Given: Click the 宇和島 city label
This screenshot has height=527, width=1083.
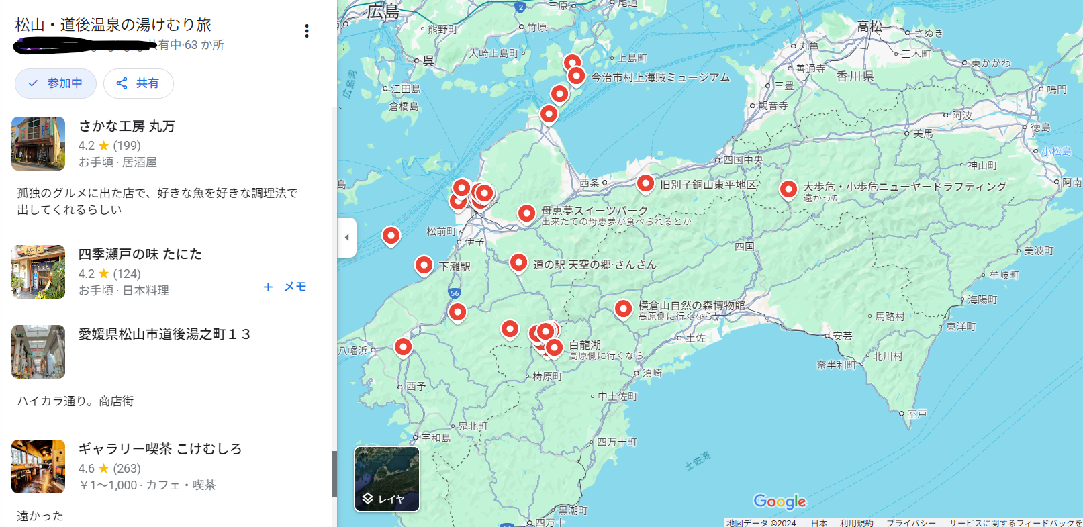Looking at the screenshot, I should coord(436,438).
